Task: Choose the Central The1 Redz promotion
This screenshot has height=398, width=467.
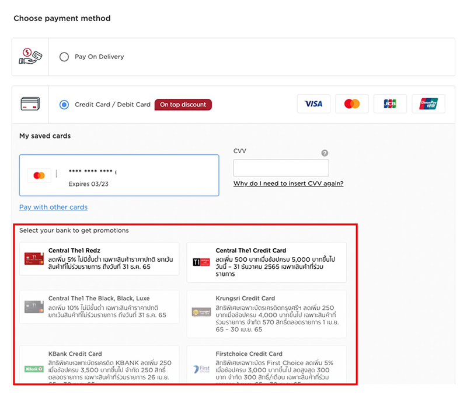Action: [99, 259]
